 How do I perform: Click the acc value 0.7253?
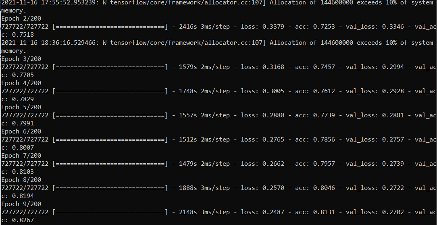tap(324, 27)
